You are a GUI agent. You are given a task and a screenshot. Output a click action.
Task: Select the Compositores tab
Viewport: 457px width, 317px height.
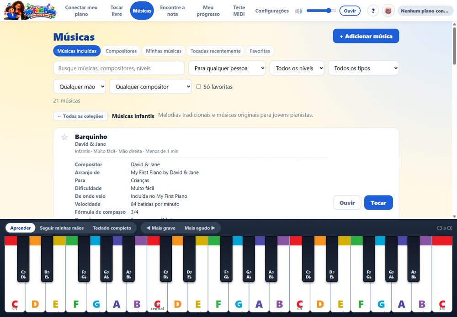tap(121, 51)
